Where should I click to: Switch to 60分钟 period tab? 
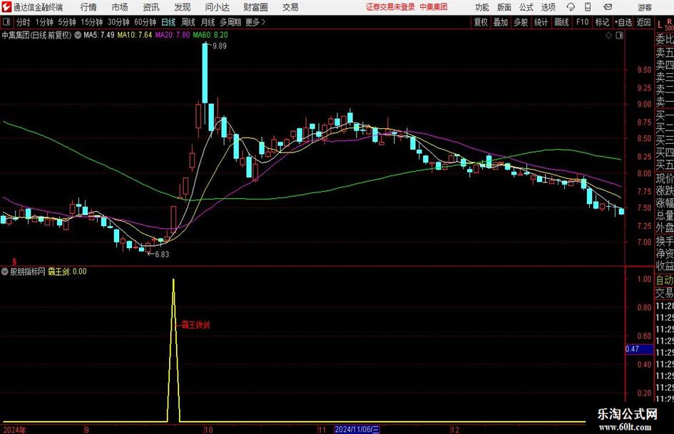pyautogui.click(x=145, y=22)
